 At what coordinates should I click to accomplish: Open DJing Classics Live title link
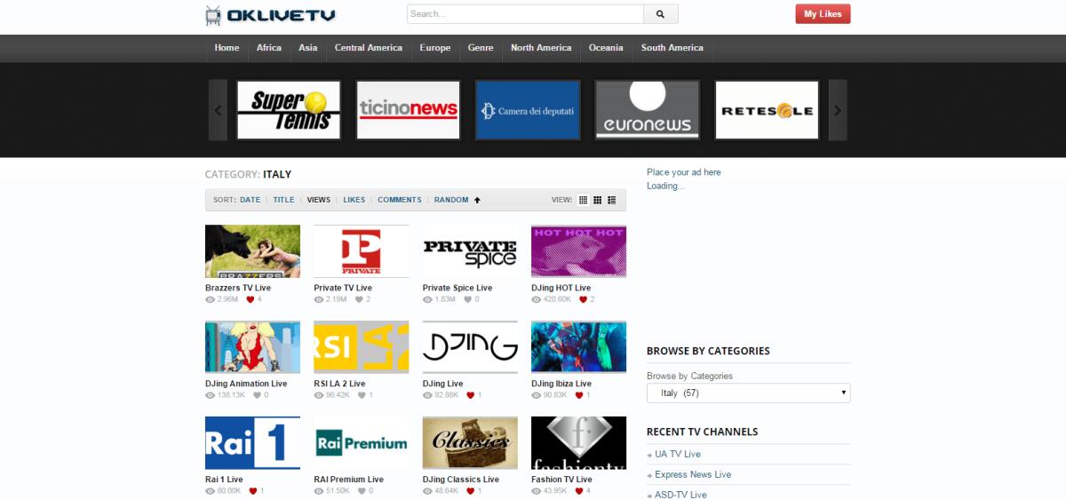click(461, 480)
